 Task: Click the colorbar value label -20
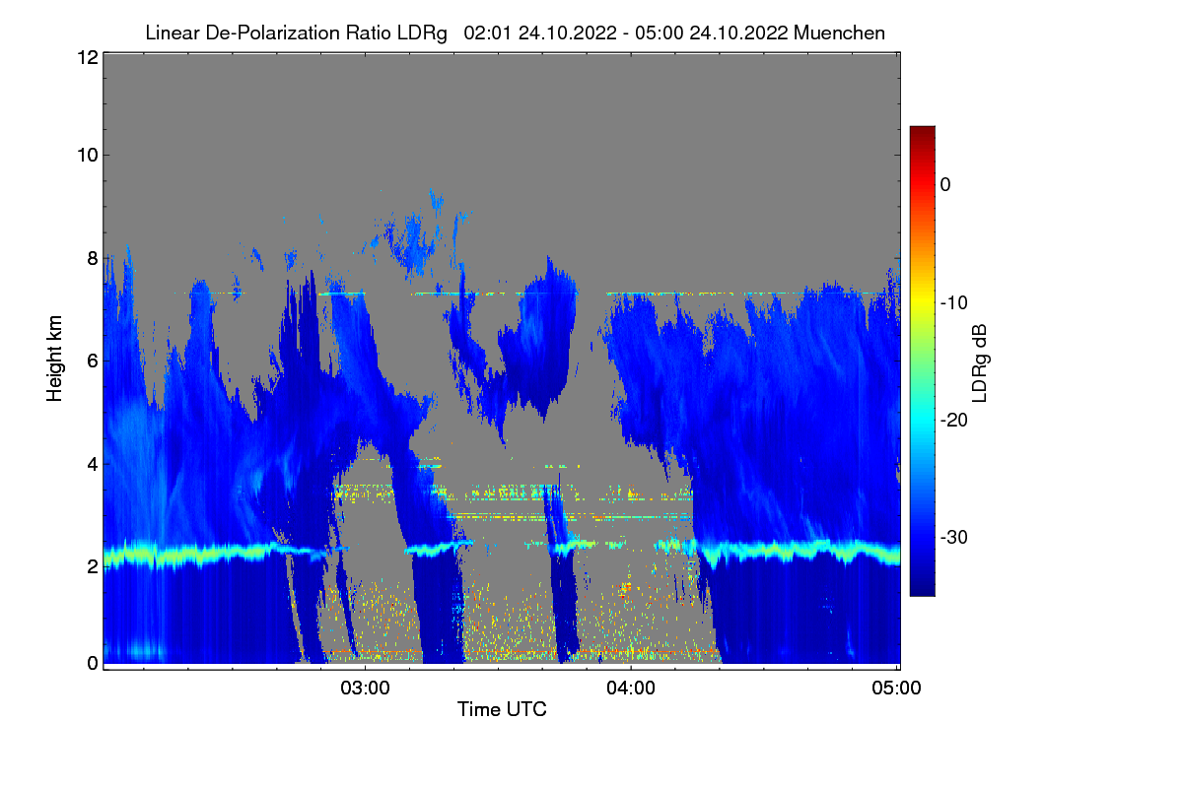(952, 420)
